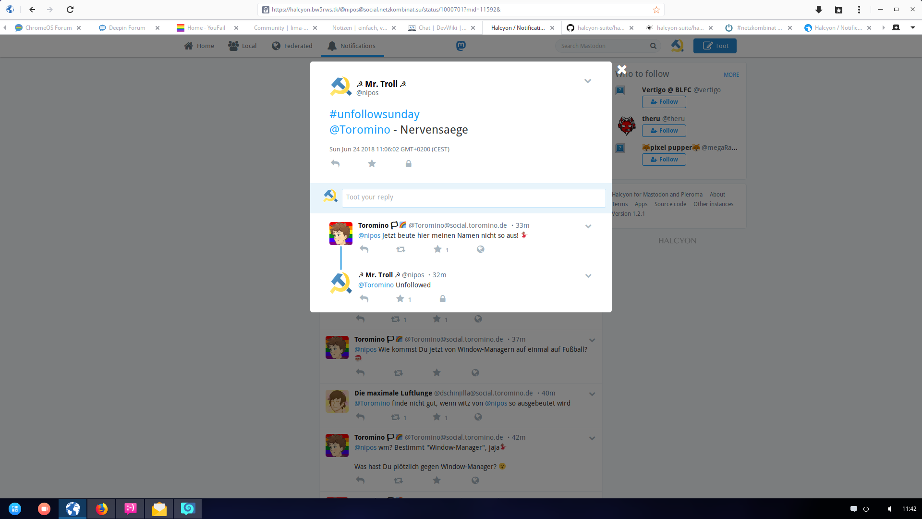The image size is (922, 519).
Task: Favourite the main #unfollowsunday toot
Action: (x=372, y=163)
